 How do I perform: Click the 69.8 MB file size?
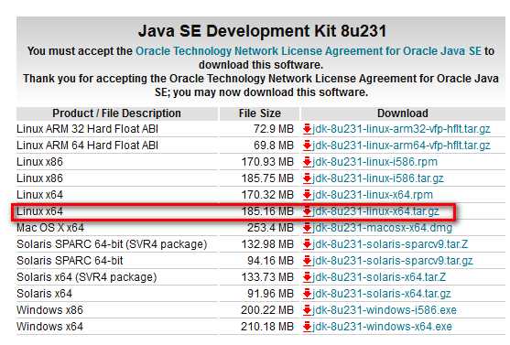(274, 146)
